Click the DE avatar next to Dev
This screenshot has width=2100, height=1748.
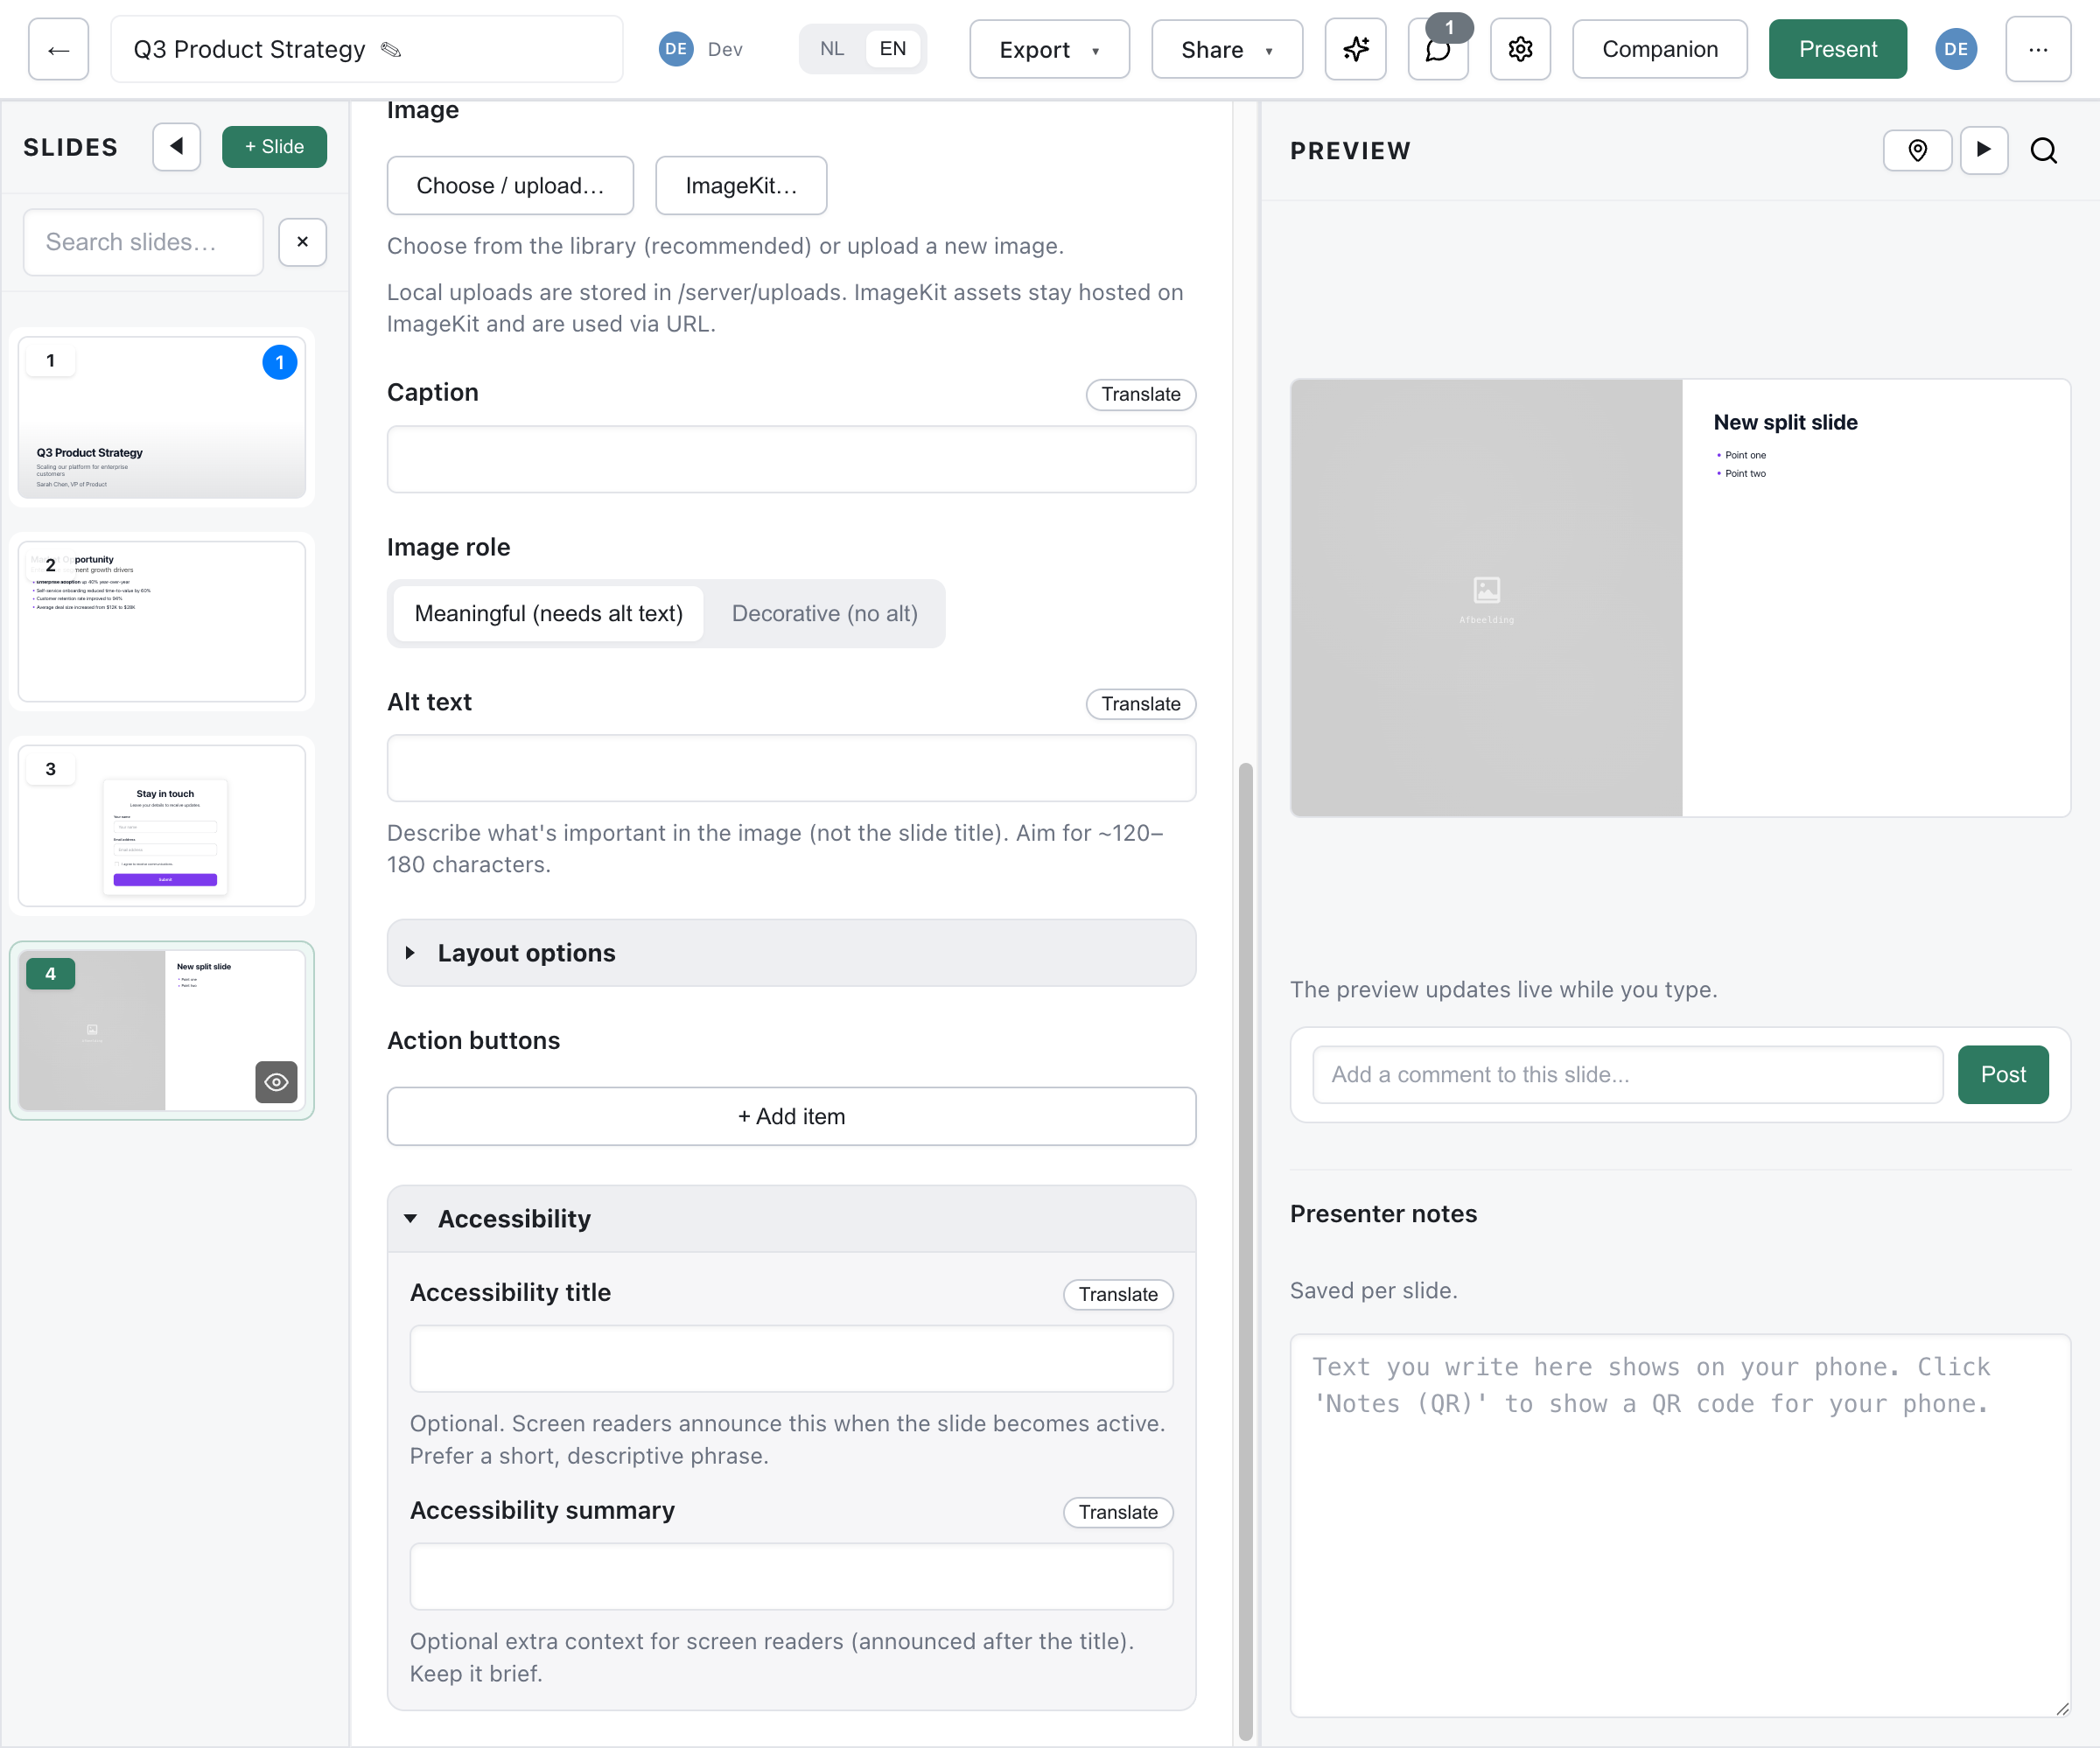[676, 49]
